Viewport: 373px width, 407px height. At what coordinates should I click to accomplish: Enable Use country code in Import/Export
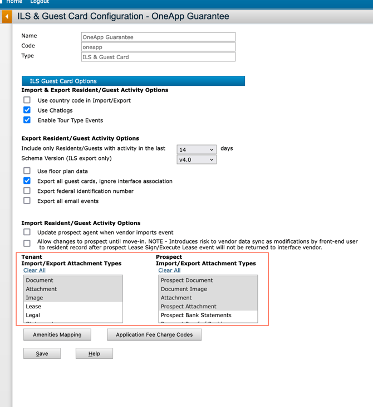coord(27,100)
